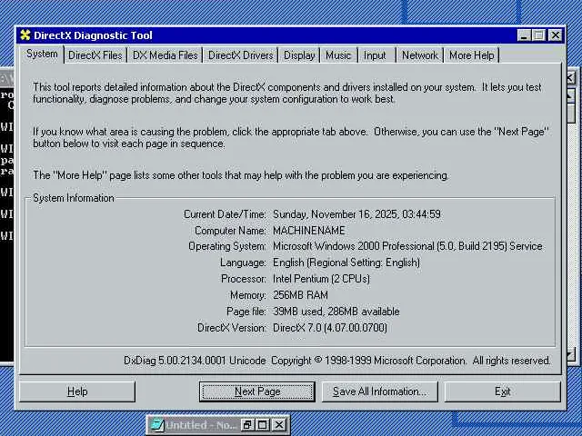Open the DX Media Files tab

coord(165,55)
